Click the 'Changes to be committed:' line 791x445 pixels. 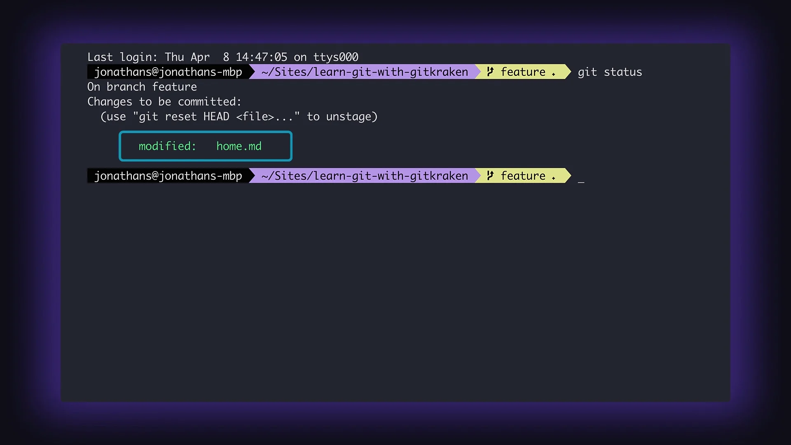click(164, 102)
